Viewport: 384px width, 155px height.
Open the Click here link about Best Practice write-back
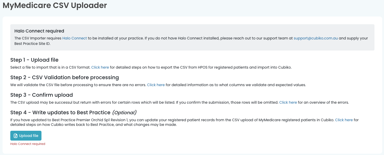tap(344, 120)
